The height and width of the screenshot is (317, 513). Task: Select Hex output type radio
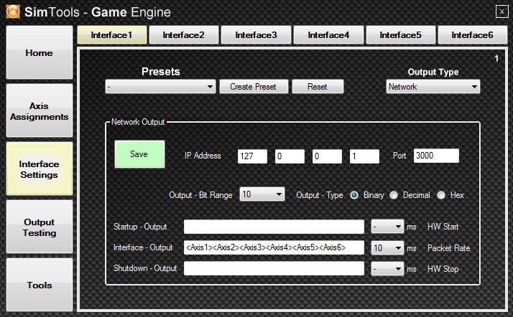(441, 195)
